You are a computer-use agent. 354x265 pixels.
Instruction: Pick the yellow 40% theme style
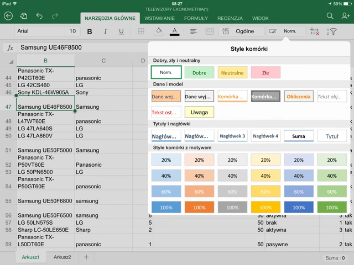265,176
